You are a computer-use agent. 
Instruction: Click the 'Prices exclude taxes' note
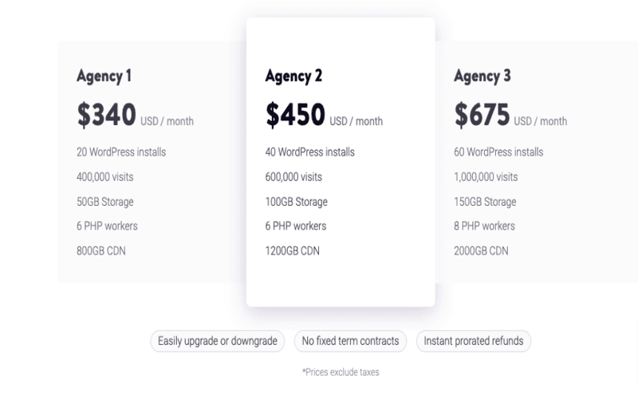point(341,372)
